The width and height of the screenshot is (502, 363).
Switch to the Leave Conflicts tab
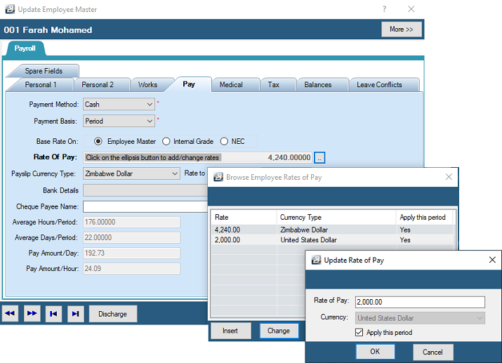click(379, 84)
